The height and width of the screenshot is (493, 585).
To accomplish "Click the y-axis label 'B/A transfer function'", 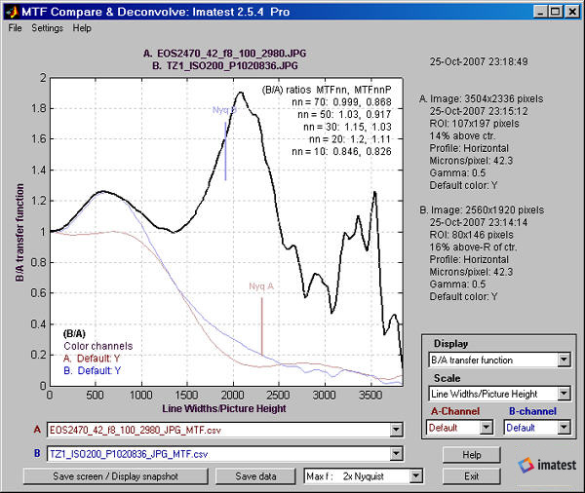I will point(19,232).
